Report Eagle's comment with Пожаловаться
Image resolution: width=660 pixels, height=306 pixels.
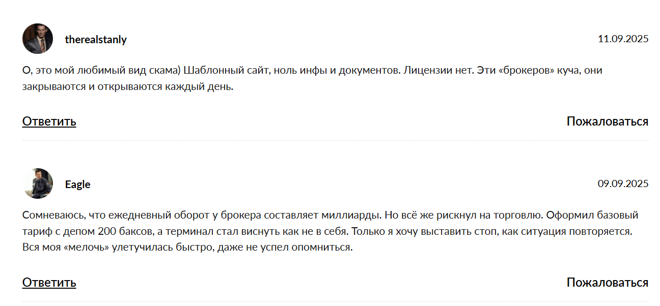607,283
